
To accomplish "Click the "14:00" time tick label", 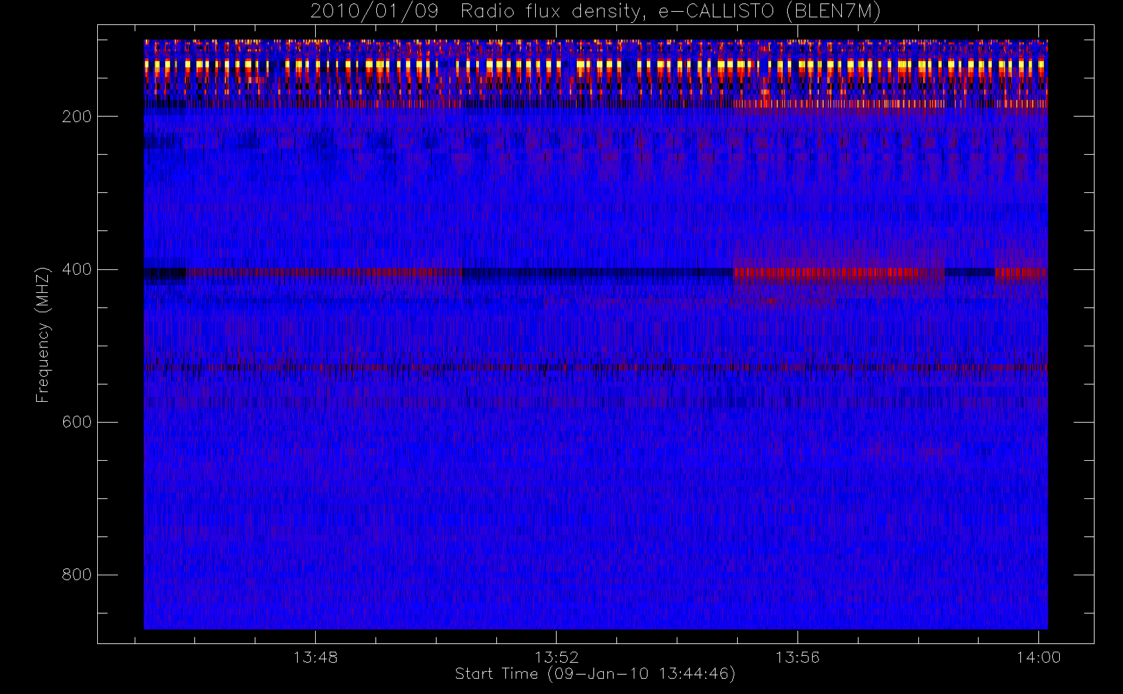I will (x=1038, y=657).
